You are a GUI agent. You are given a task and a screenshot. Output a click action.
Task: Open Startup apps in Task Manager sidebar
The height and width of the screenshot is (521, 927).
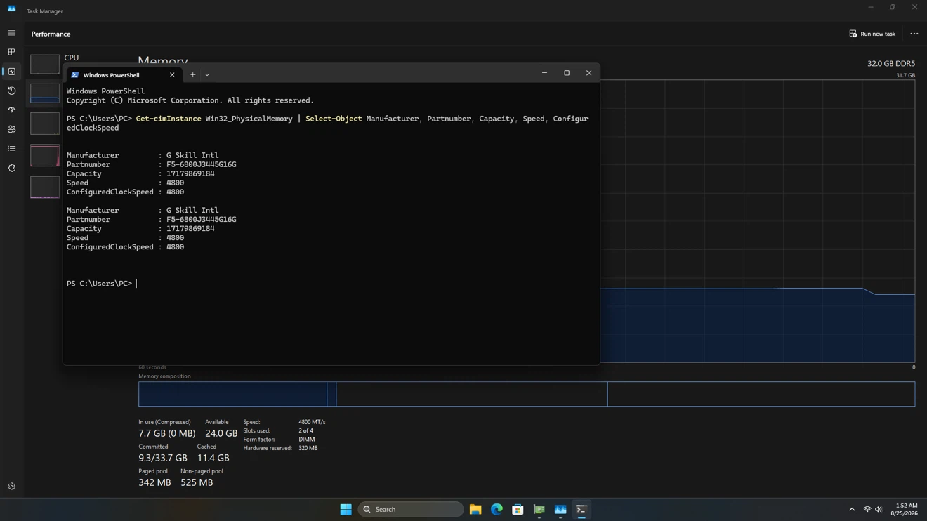(x=11, y=110)
